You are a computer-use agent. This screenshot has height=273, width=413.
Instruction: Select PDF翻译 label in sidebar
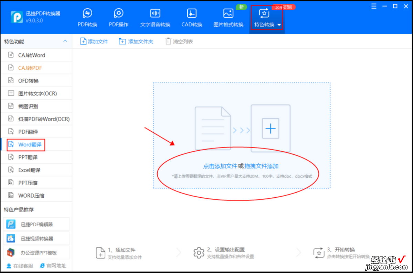28,131
